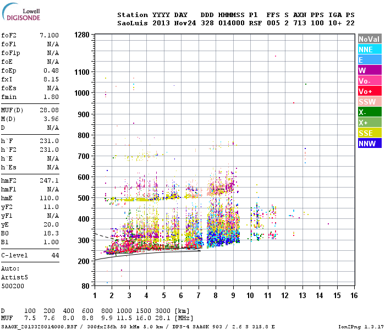Click the time 014000 in header
385x330 pixels.
coord(232,23)
